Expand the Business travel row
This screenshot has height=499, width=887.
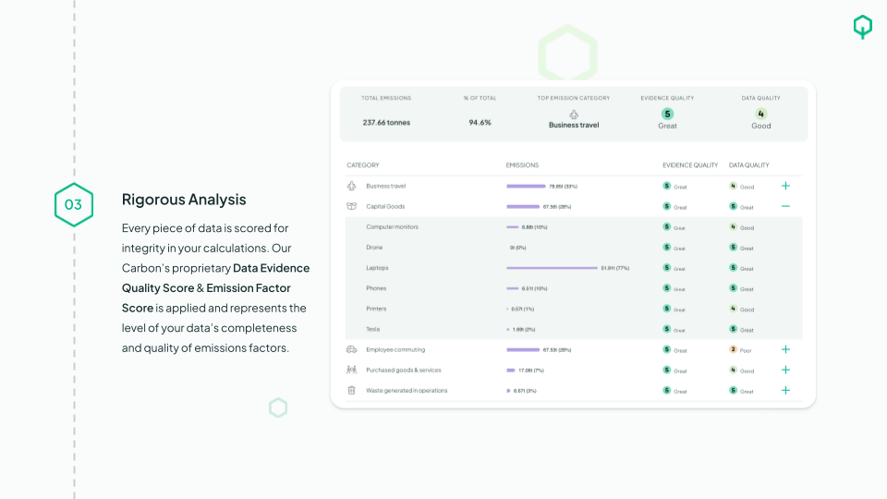(x=785, y=186)
